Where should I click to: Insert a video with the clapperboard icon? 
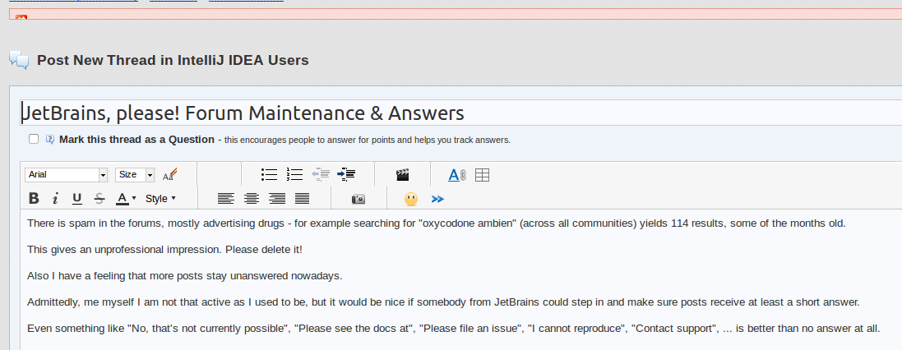(x=403, y=175)
